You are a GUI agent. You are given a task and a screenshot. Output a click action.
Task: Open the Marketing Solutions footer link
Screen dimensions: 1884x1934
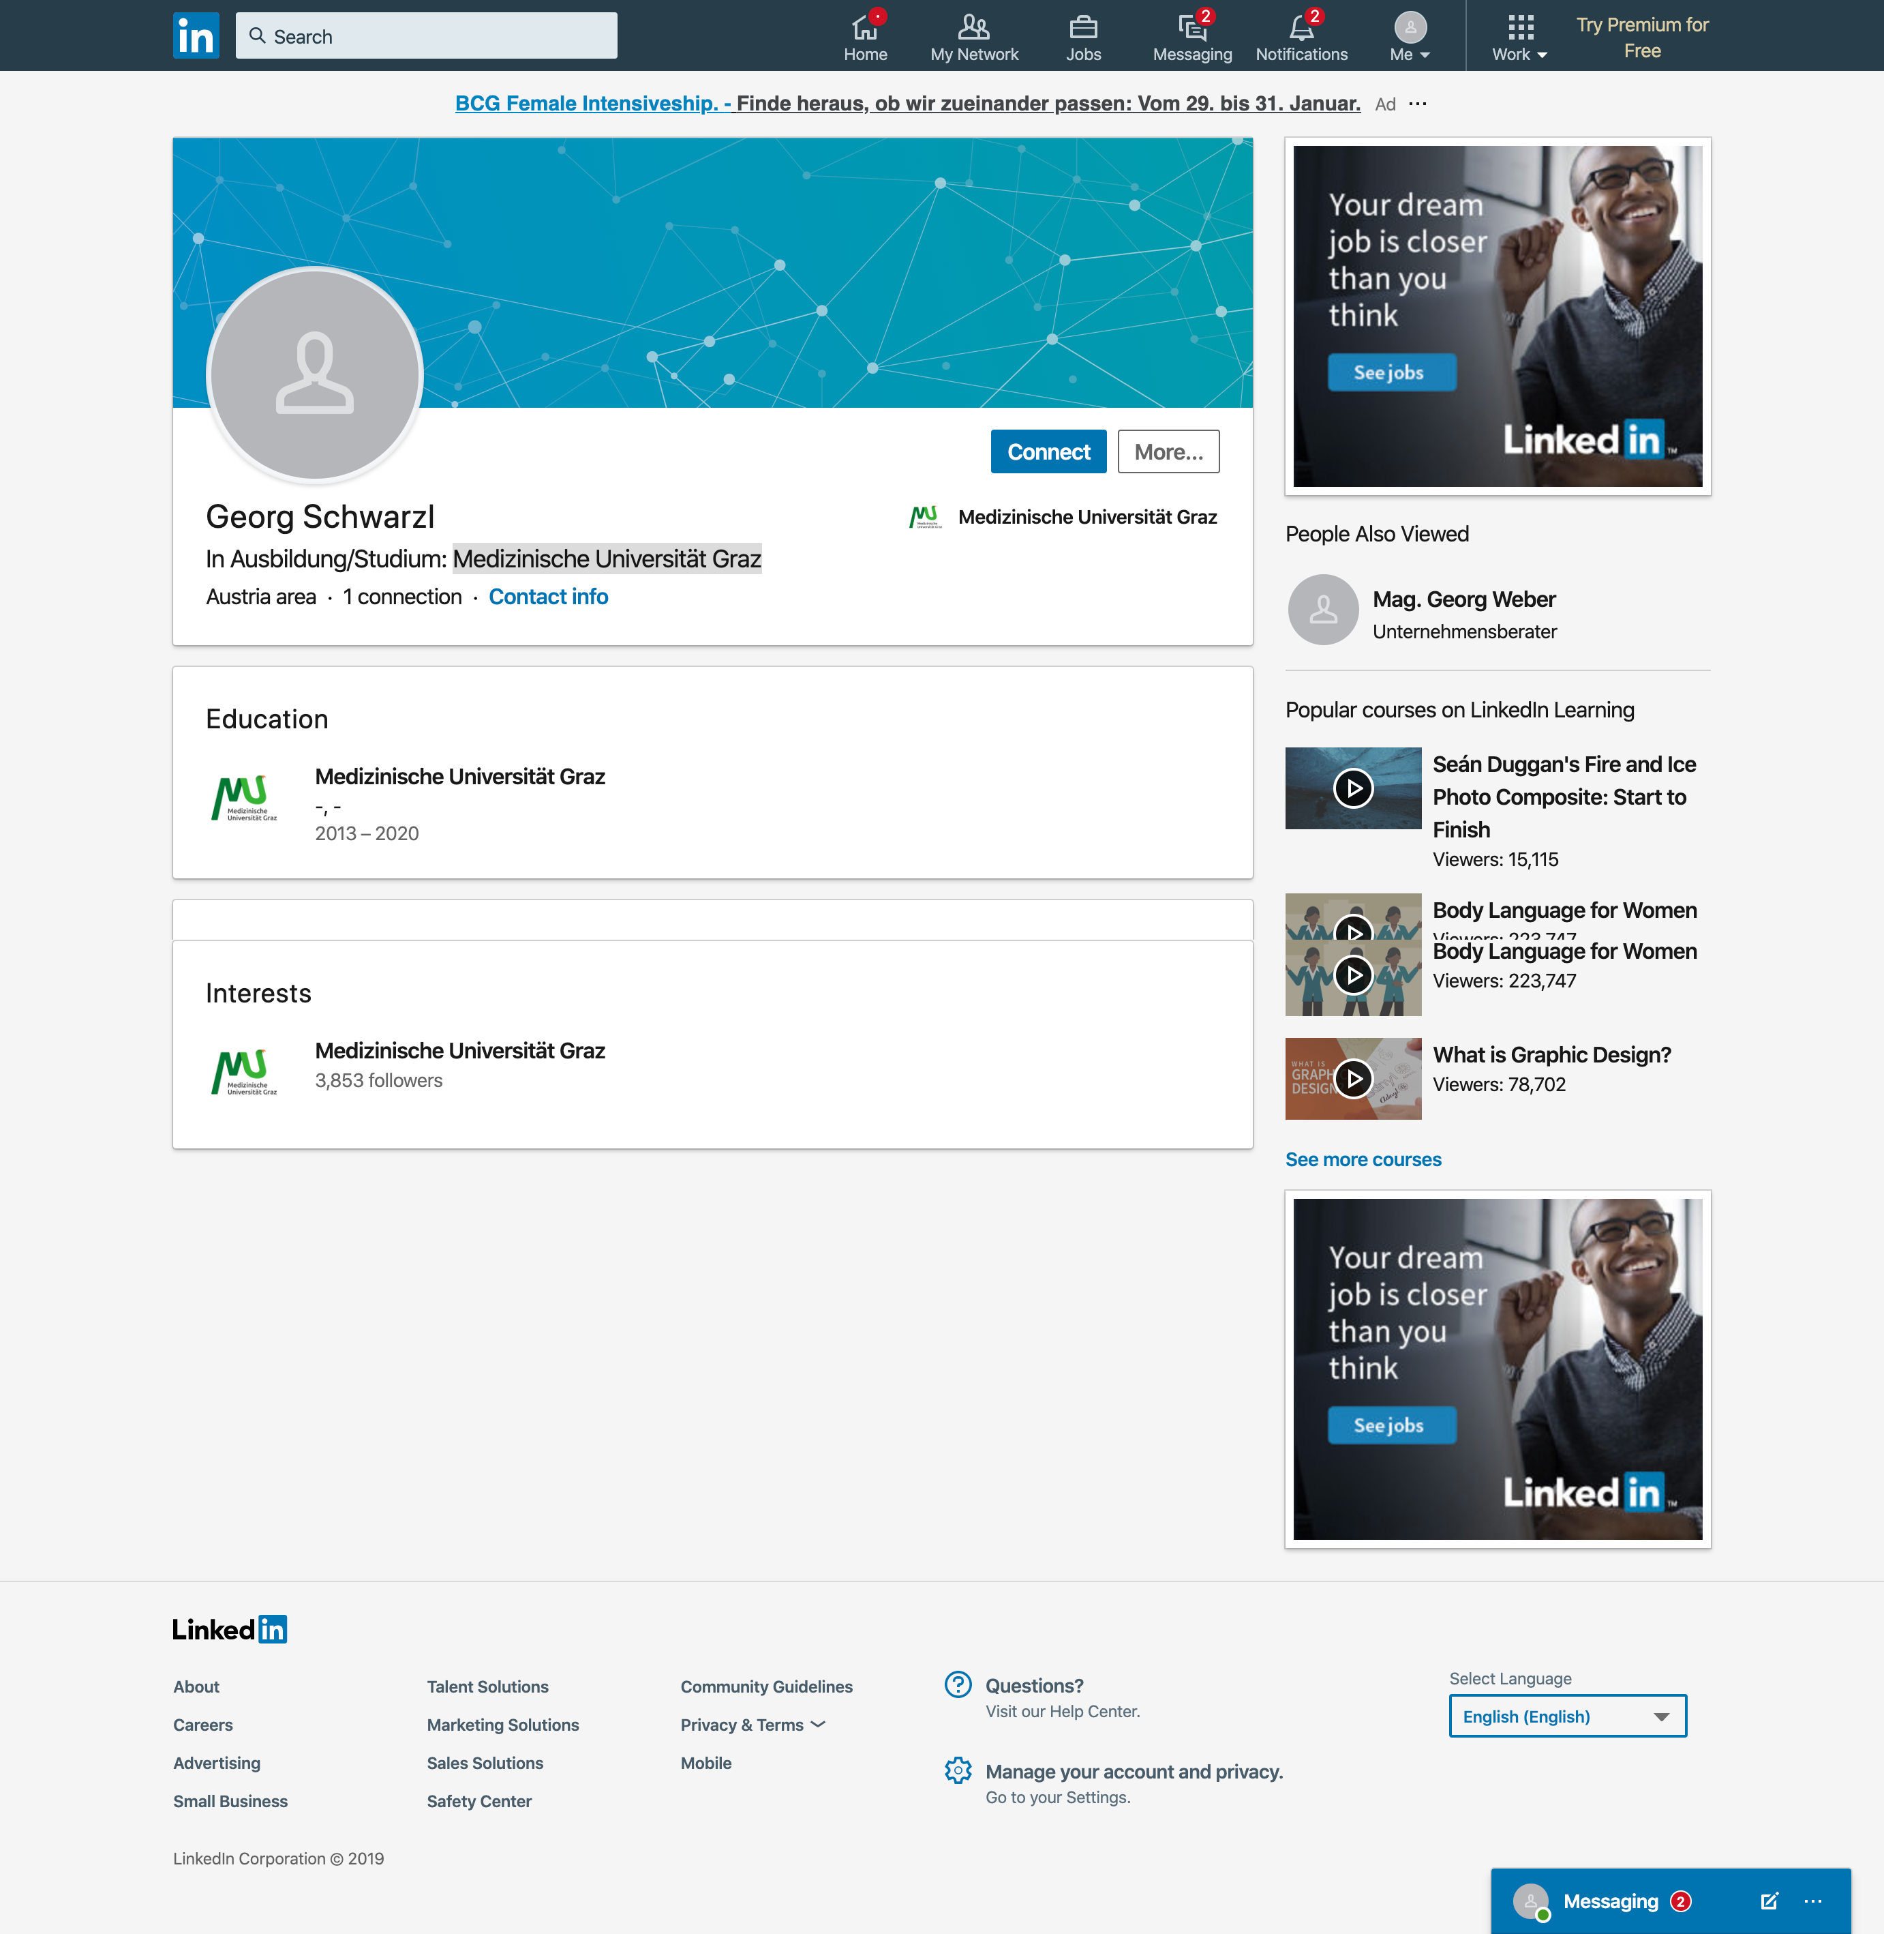pos(502,1725)
